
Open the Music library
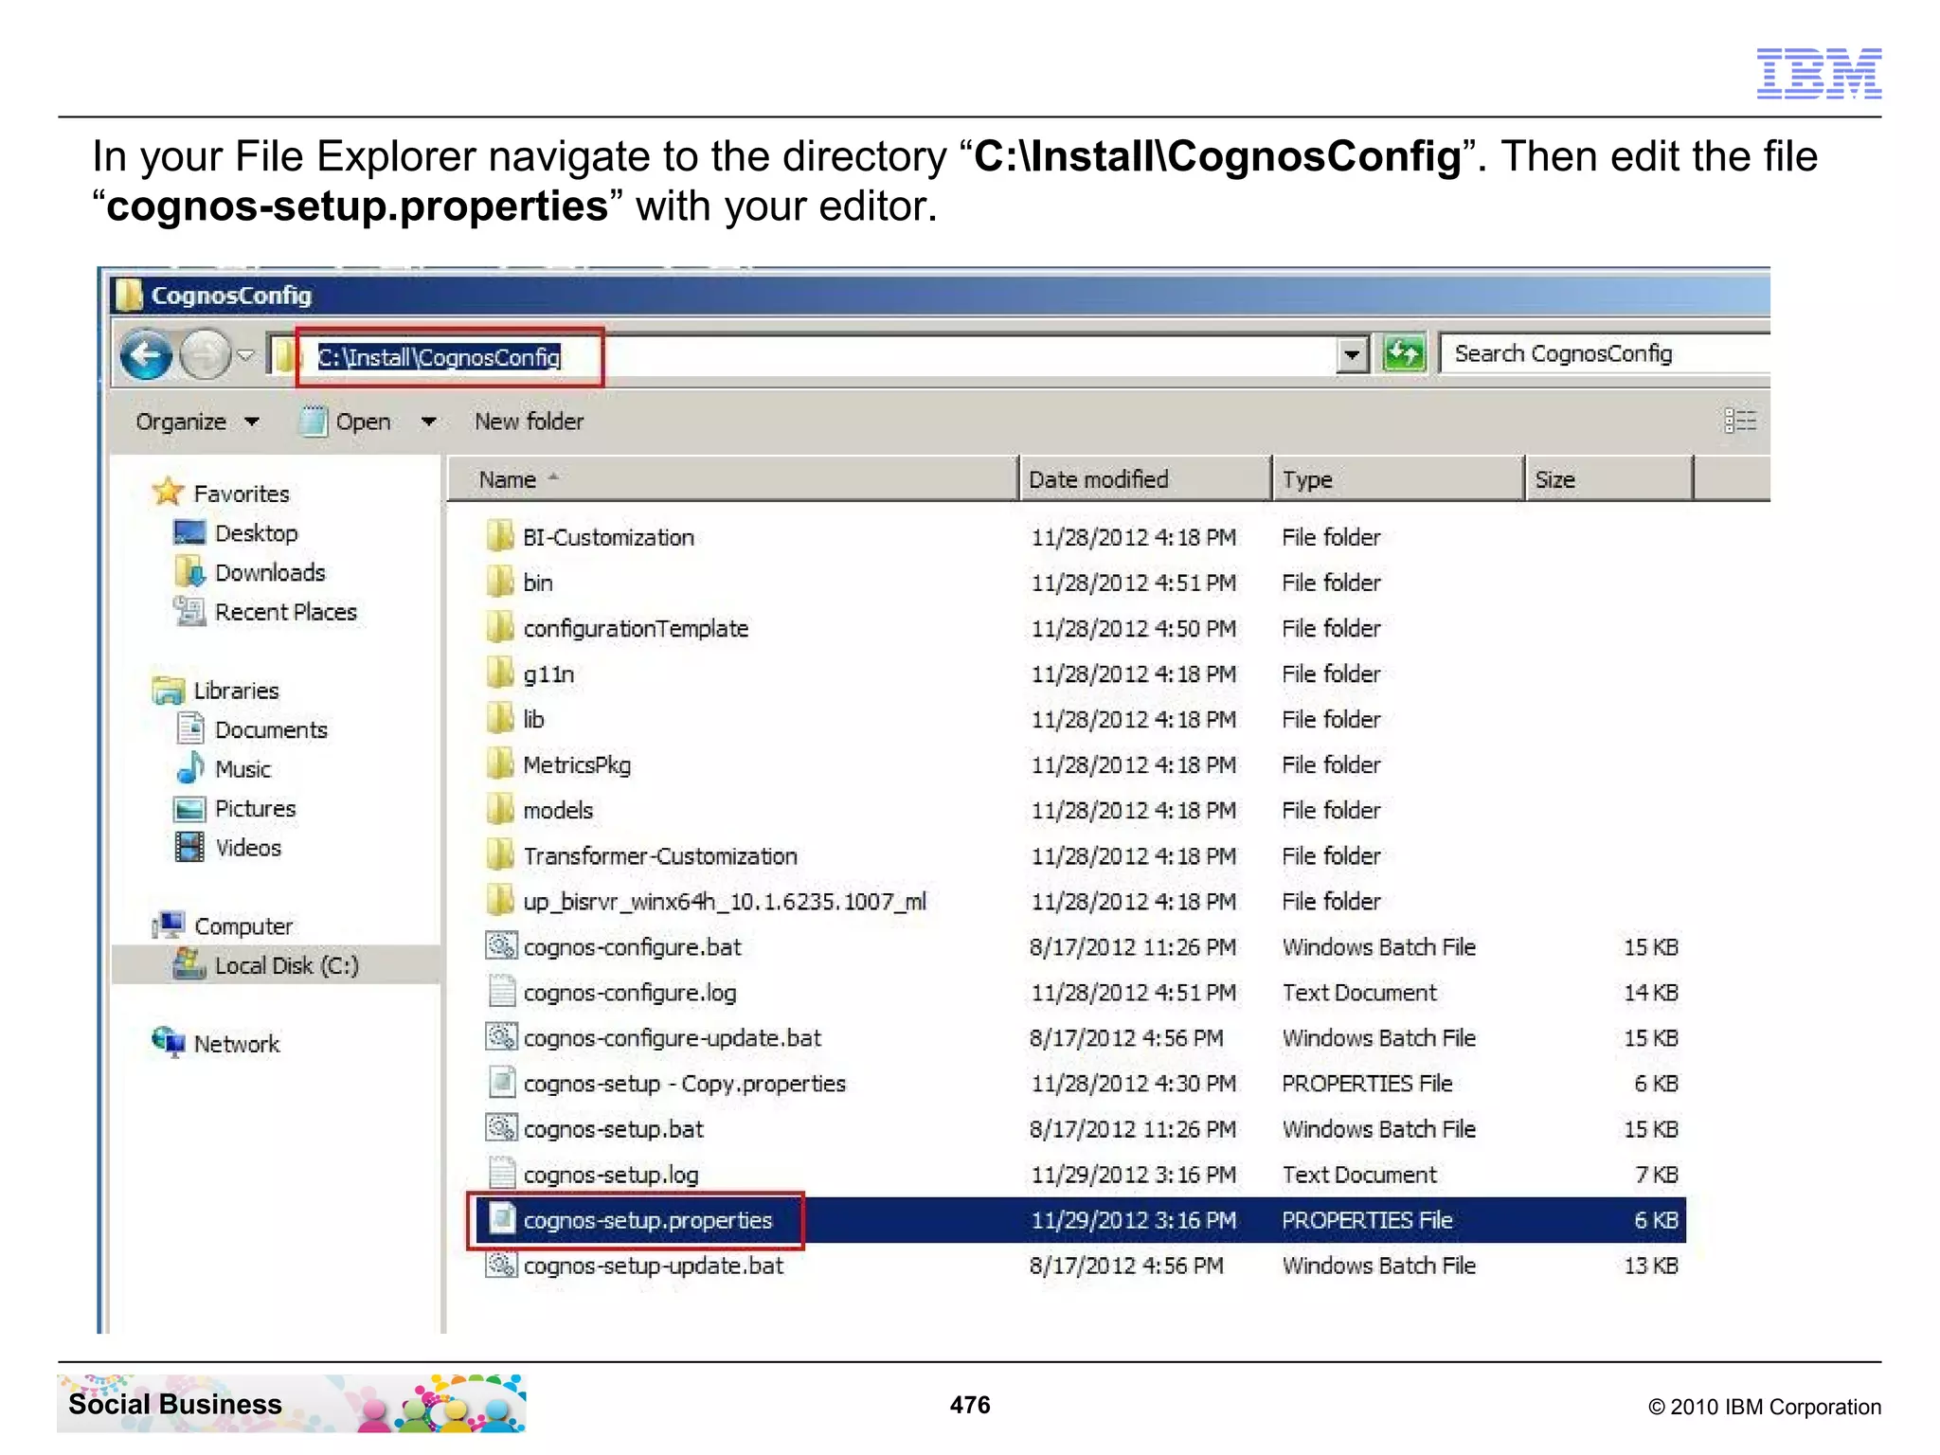click(x=242, y=769)
